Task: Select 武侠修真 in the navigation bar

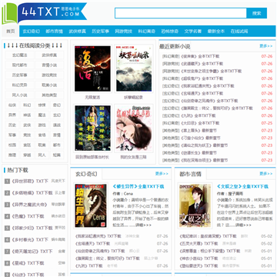Action: coord(77,32)
